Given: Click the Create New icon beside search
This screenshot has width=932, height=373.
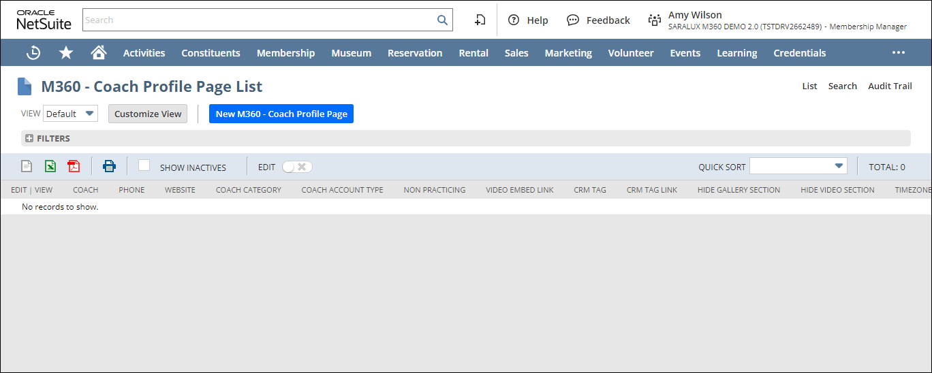Looking at the screenshot, I should click(x=480, y=20).
